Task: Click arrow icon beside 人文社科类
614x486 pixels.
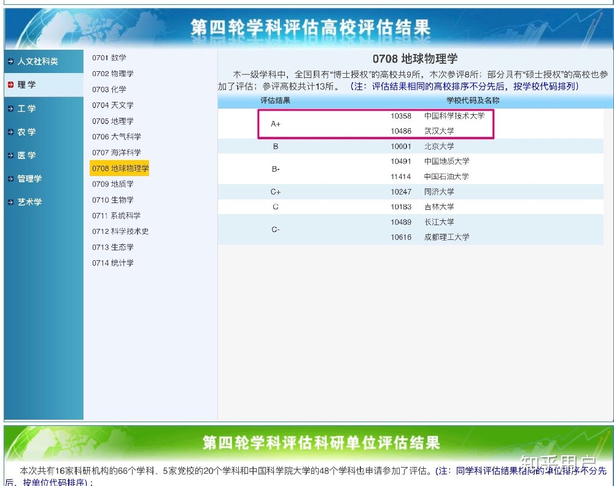Action: pyautogui.click(x=10, y=61)
